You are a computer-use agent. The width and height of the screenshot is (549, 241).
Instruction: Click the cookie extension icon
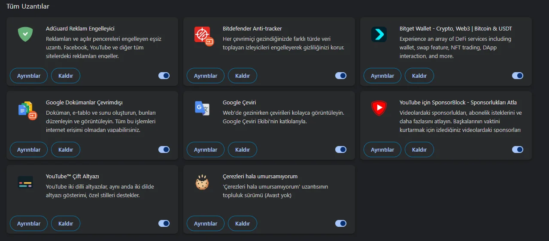pos(202,183)
